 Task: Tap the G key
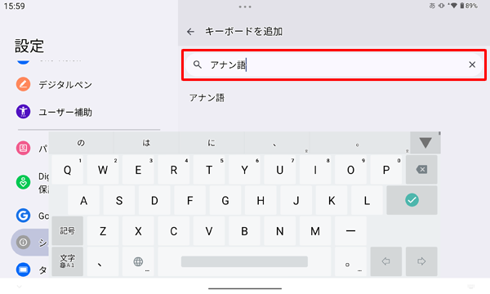pos(225,200)
